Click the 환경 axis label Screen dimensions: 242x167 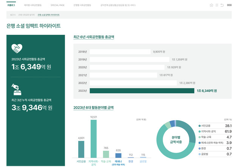point(131,161)
